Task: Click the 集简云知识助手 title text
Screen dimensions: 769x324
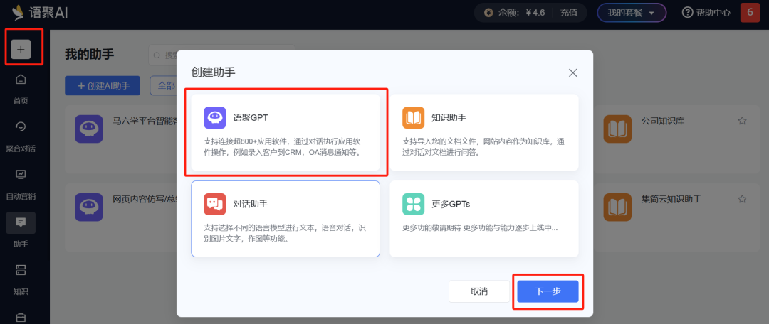Action: click(671, 199)
